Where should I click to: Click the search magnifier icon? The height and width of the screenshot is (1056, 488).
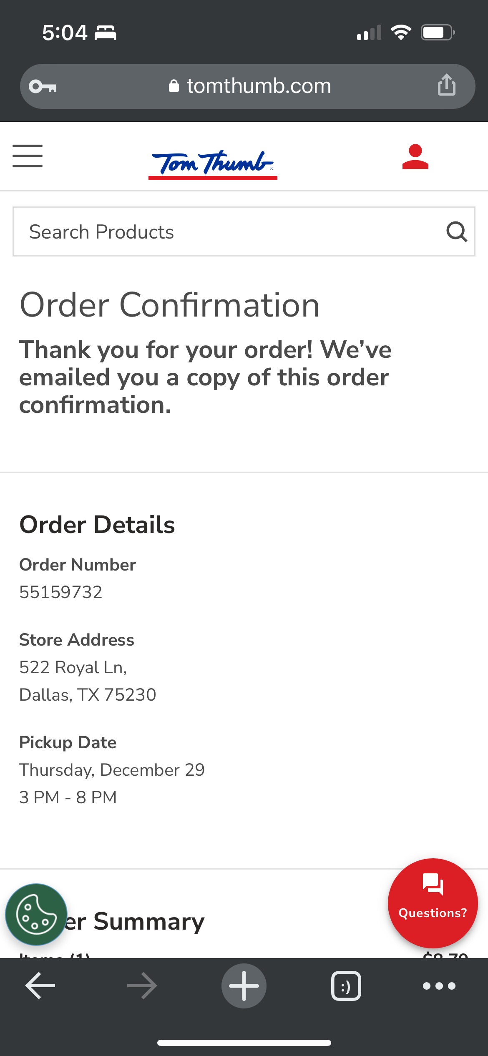point(456,232)
